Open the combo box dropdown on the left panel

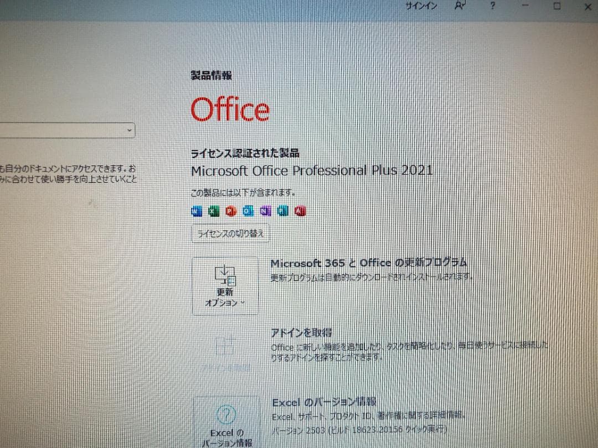128,130
